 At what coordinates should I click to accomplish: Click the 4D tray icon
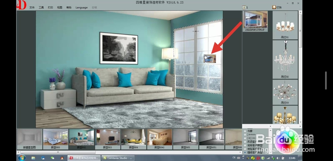point(258,158)
